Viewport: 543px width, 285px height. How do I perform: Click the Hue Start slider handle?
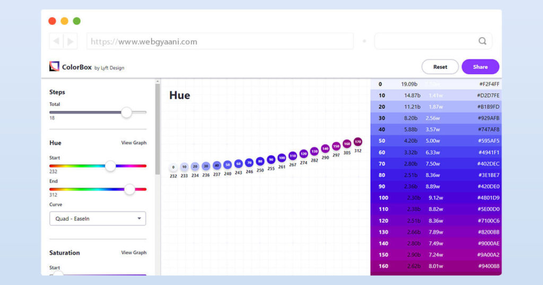coord(110,166)
